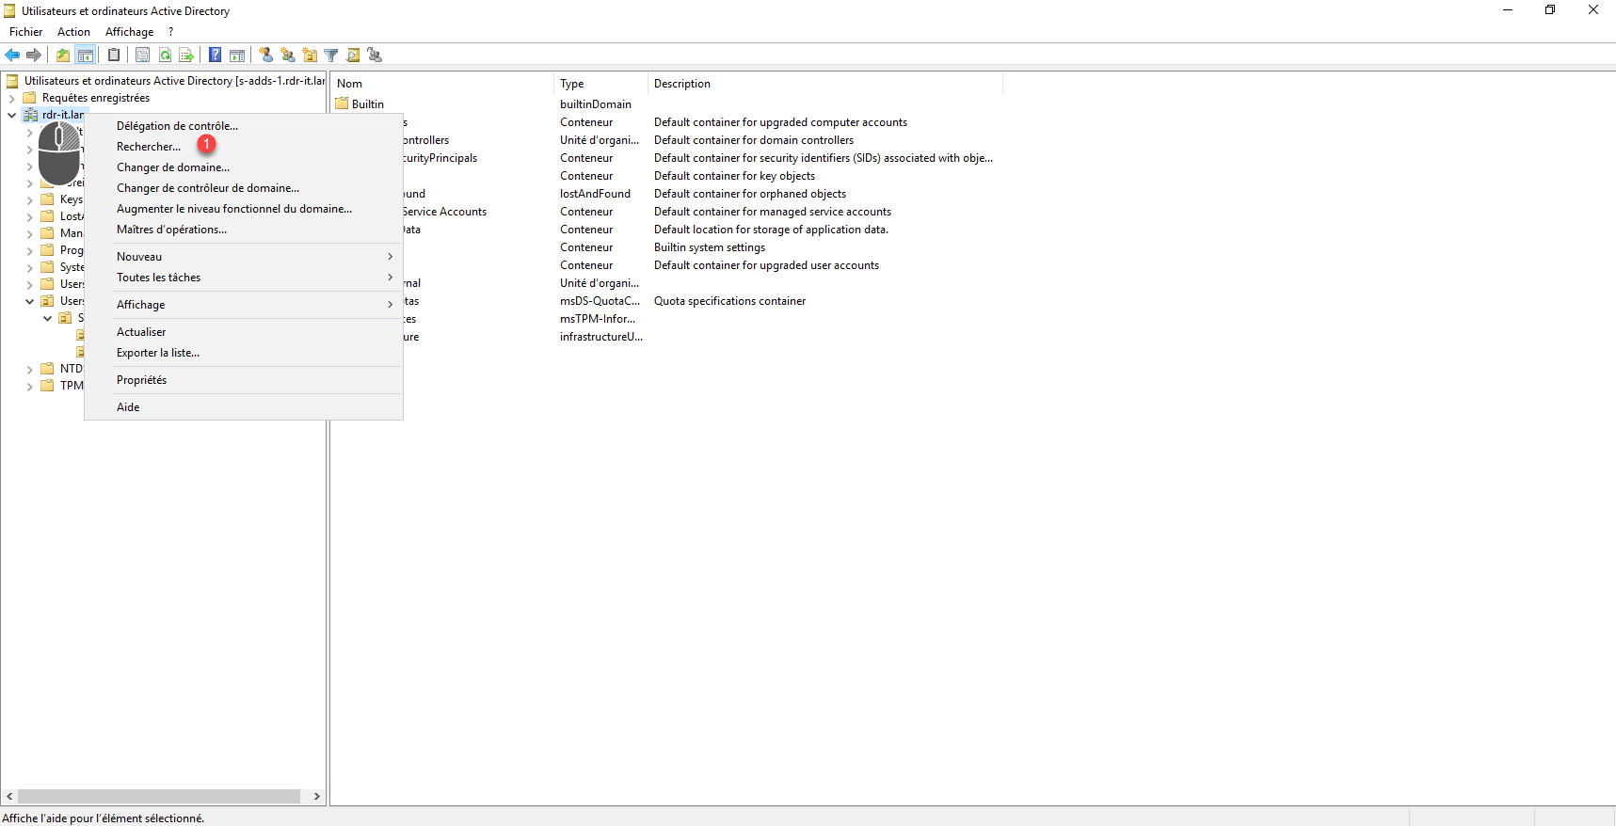Click the rdr-it.lan domain icon in the tree
1616x826 pixels.
(x=31, y=115)
